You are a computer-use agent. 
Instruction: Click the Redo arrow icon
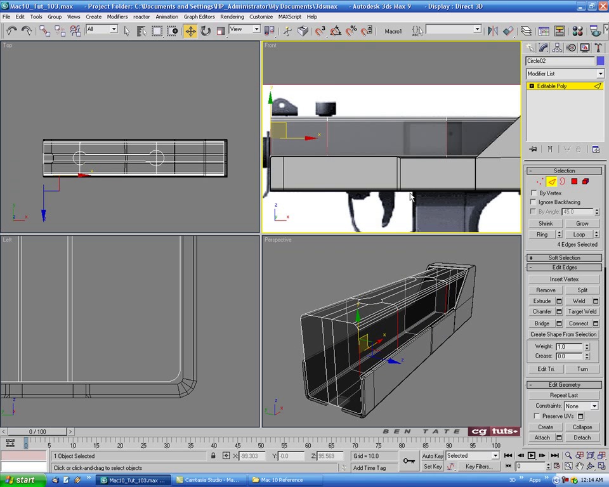27,31
